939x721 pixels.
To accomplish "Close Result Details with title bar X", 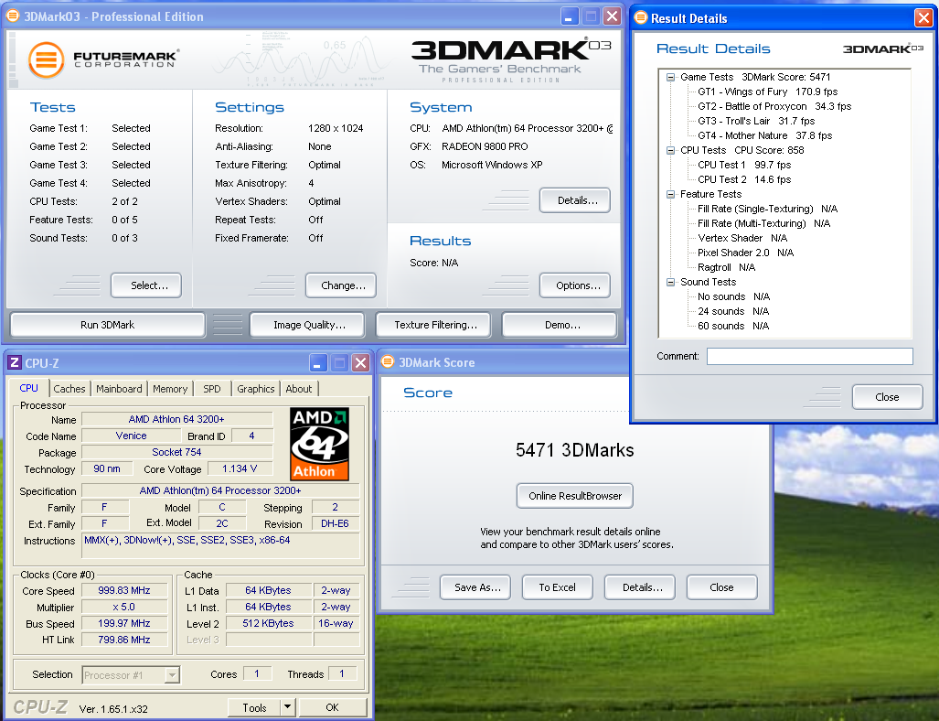I will coord(923,18).
